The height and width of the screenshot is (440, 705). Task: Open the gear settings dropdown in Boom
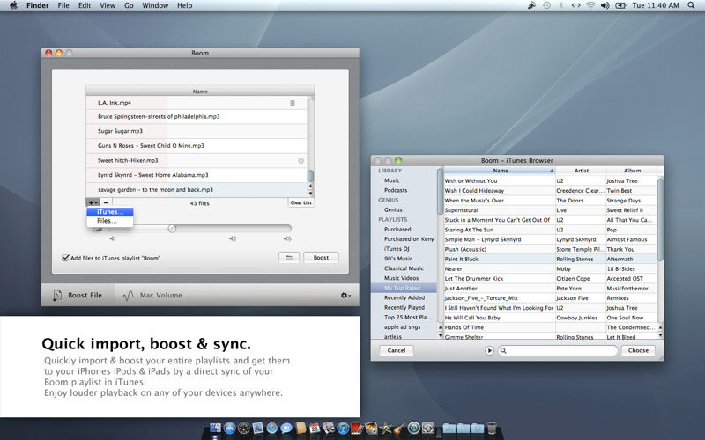[x=345, y=295]
